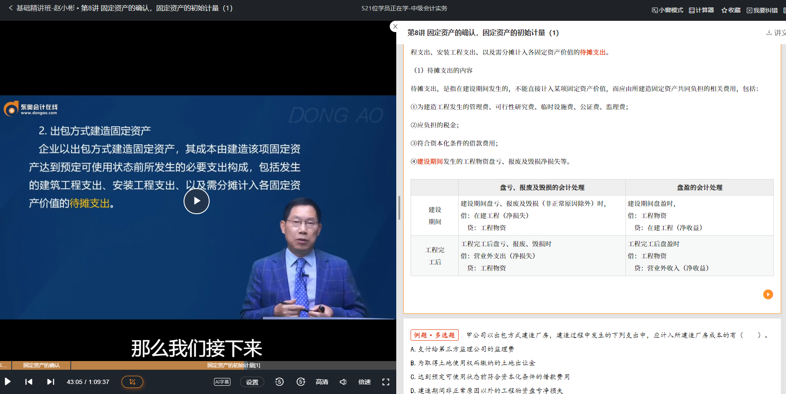Open the 倍速 playback speed options

pos(365,382)
